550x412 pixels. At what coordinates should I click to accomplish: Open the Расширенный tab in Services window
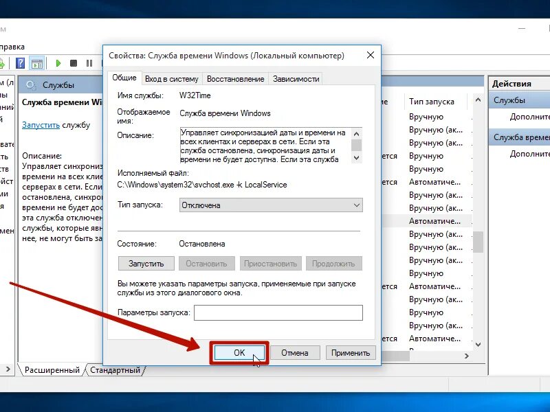point(52,370)
